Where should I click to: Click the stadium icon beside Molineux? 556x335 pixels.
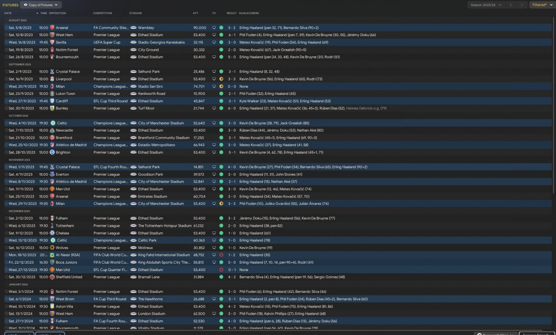click(x=133, y=248)
